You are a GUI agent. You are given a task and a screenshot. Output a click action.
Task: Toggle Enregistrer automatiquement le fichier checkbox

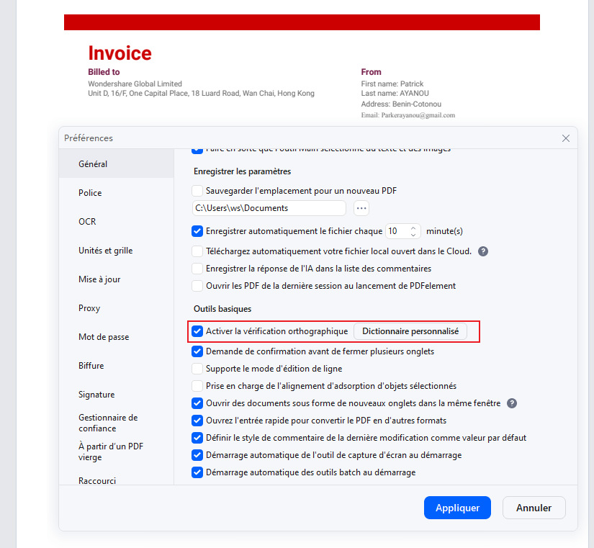click(x=197, y=231)
